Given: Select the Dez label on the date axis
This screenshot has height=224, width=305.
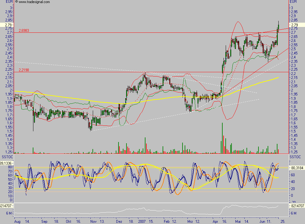Looking at the screenshot, I should click(119, 221).
